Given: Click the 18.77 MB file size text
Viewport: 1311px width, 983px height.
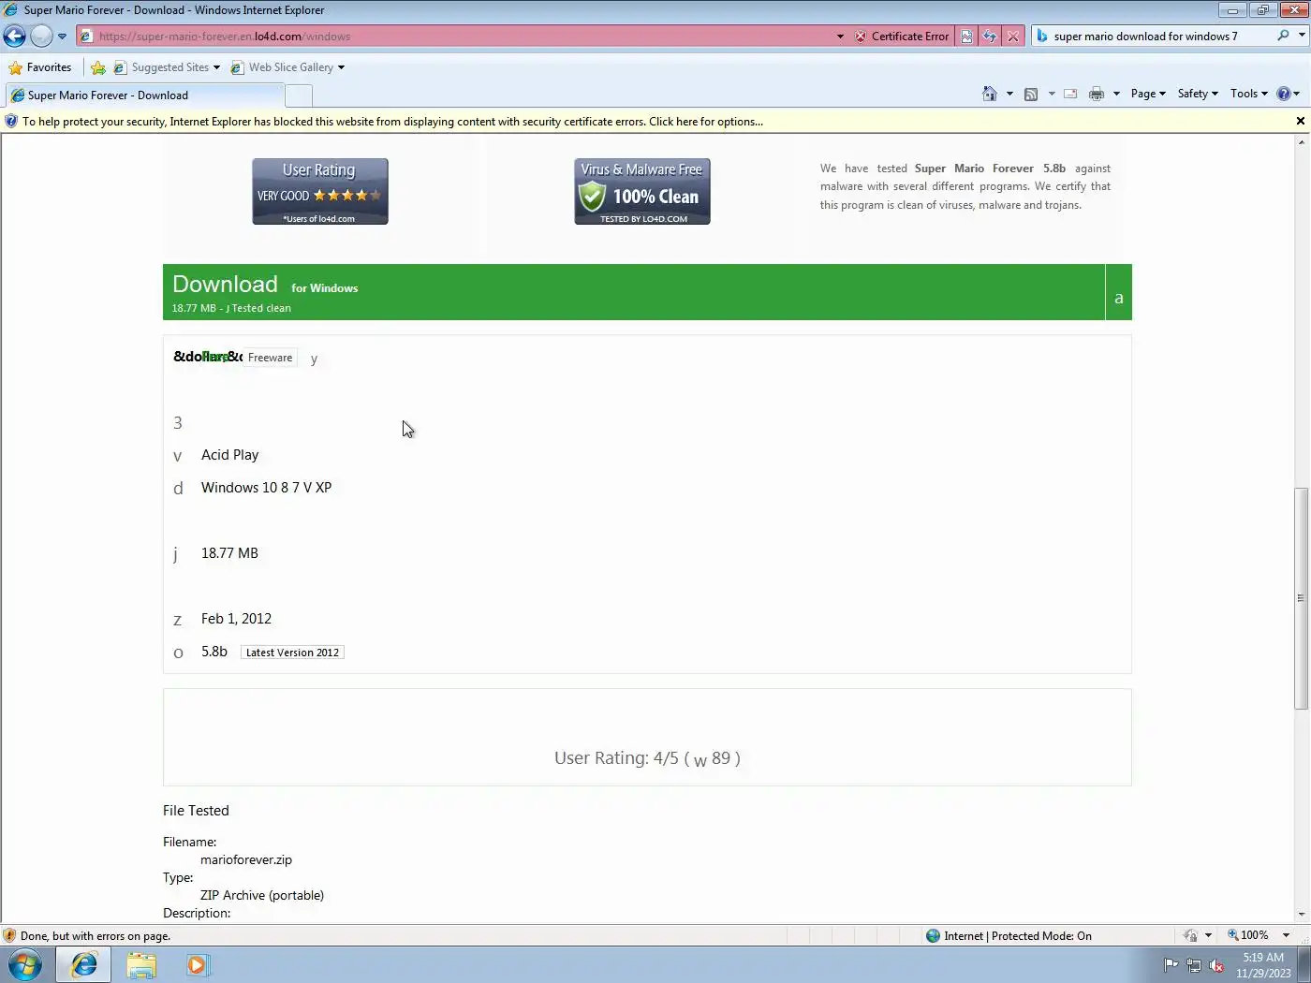Looking at the screenshot, I should coord(229,553).
